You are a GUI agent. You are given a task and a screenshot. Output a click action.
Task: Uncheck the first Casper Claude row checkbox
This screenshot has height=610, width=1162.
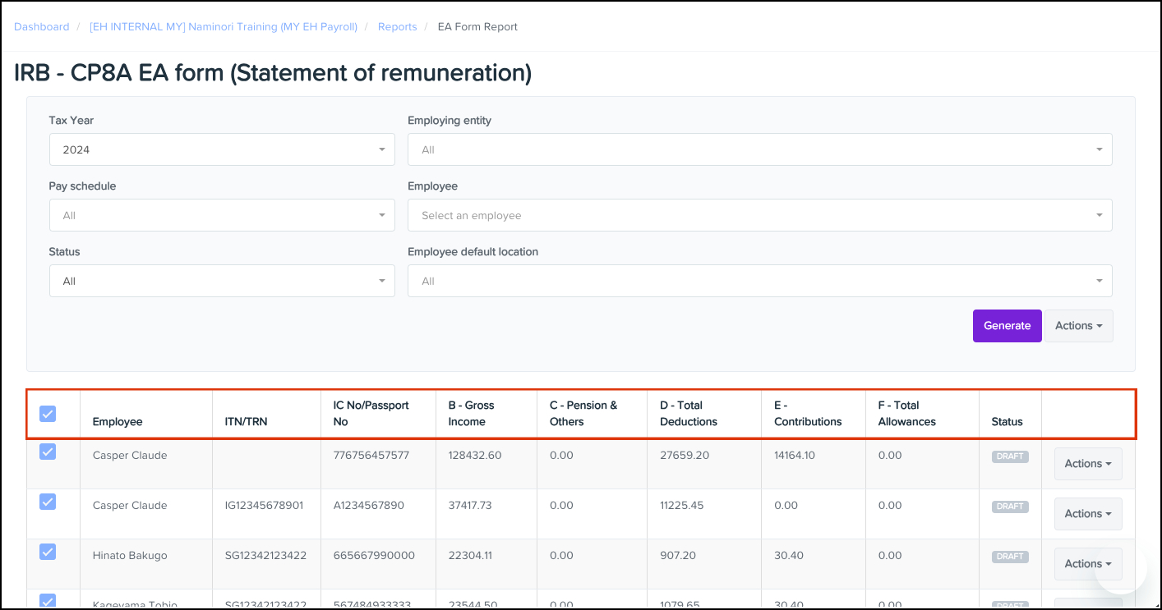(x=48, y=452)
